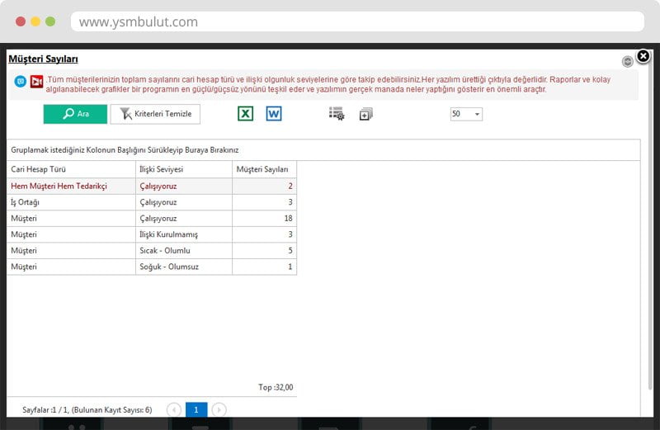This screenshot has width=660, height=430.
Task: Open the column settings icon
Action: pos(337,114)
